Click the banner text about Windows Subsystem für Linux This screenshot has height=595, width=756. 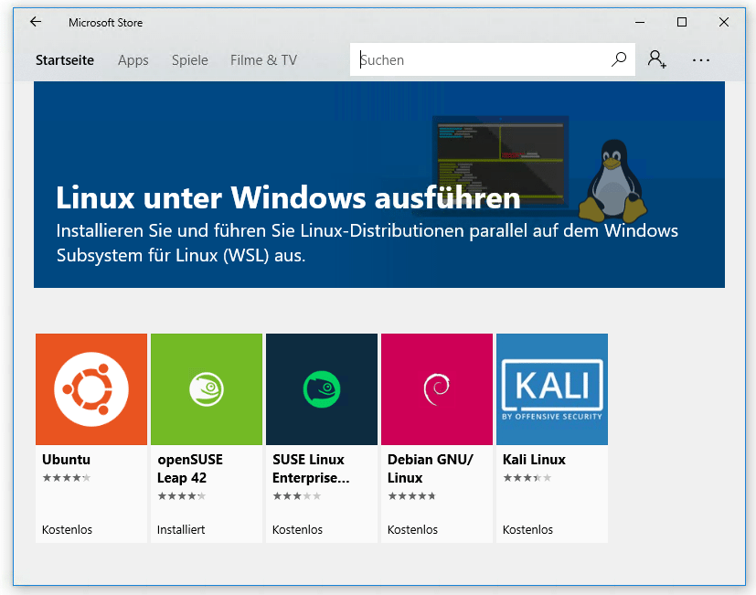[367, 243]
